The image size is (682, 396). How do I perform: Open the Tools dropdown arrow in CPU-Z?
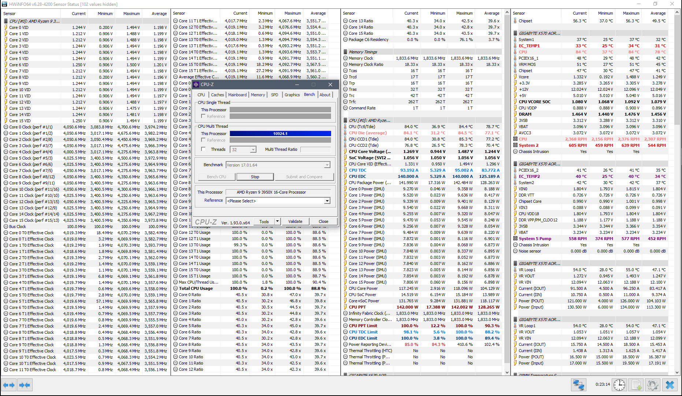(x=277, y=221)
